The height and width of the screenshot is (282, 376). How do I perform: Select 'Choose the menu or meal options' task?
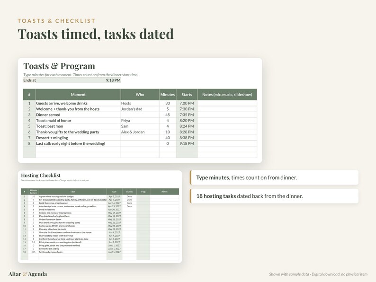tap(72, 213)
